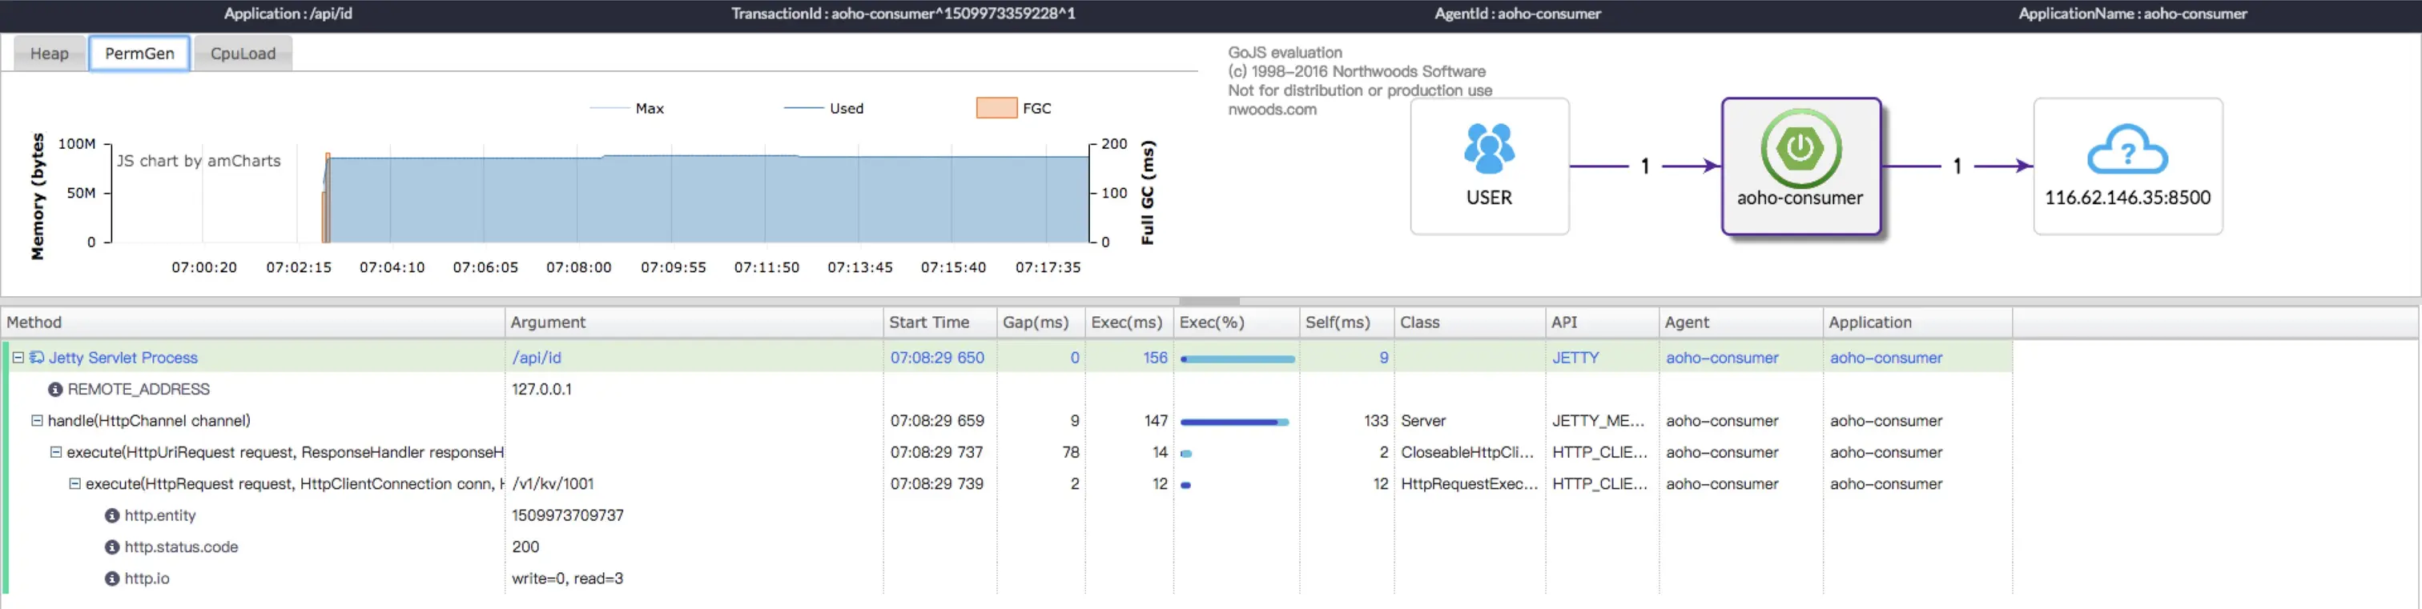2422x609 pixels.
Task: Click info icon beside http.io
Action: click(x=112, y=578)
